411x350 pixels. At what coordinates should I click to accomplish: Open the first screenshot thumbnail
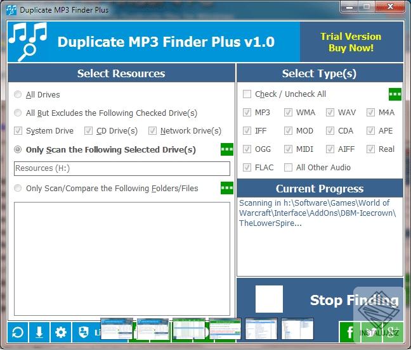[116, 329]
